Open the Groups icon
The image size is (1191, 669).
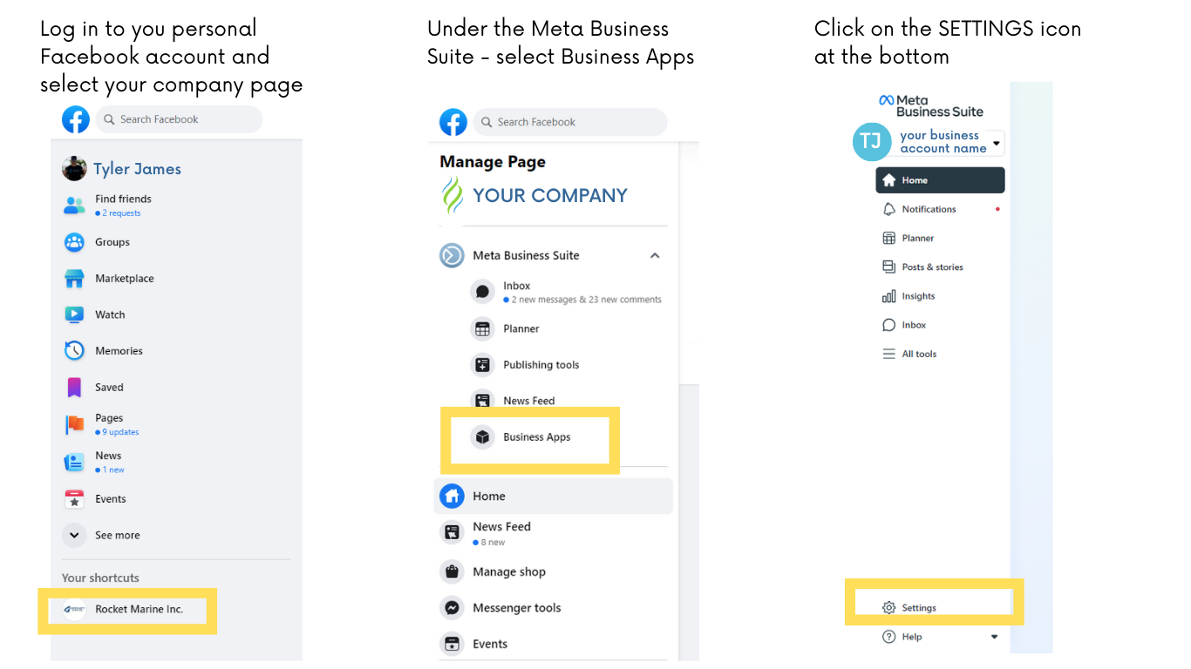(74, 242)
